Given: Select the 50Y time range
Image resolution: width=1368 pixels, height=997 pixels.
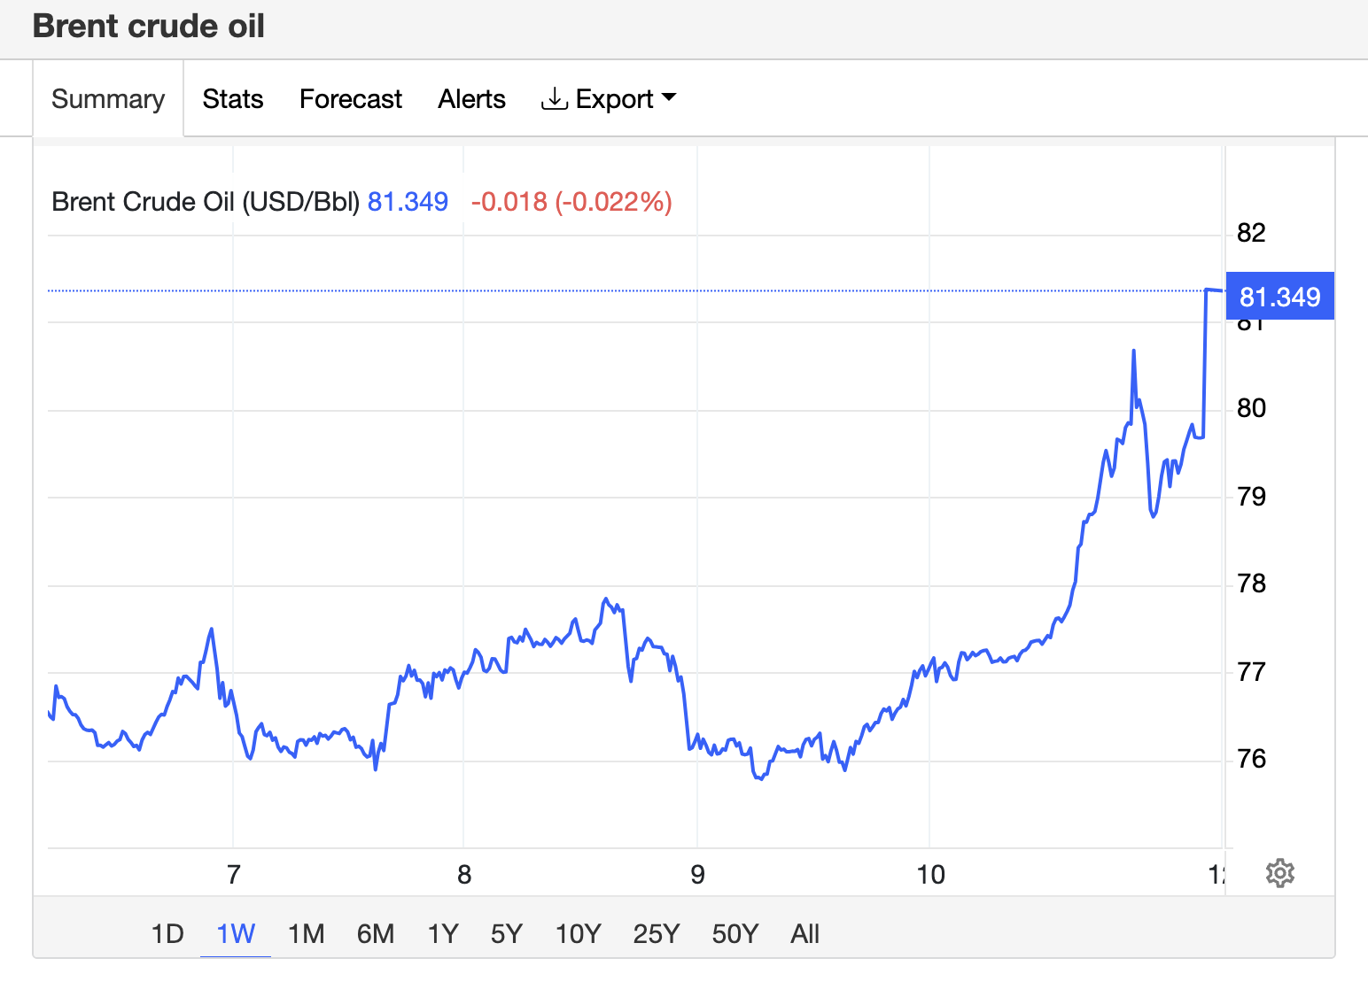Looking at the screenshot, I should tap(735, 934).
